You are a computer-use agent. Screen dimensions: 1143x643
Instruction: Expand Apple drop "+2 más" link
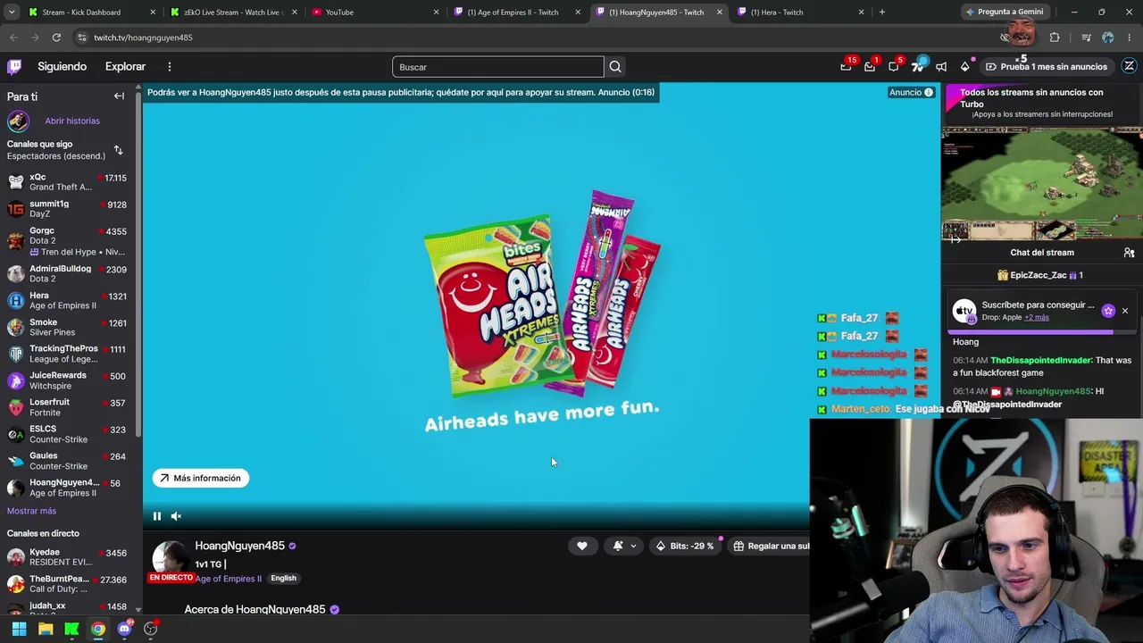pos(1037,317)
